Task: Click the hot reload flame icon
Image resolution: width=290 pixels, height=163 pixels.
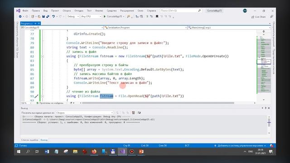Action: (129, 16)
